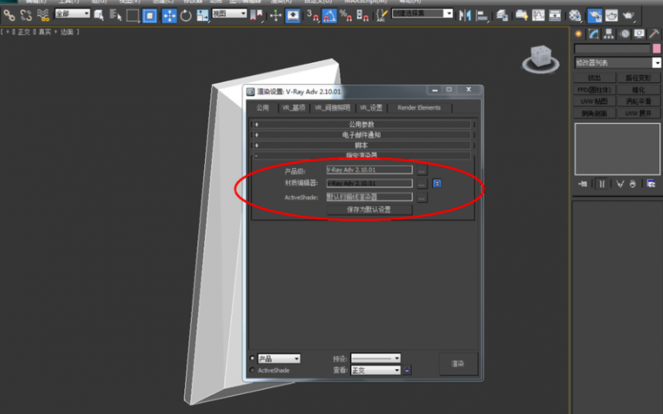Toggle the Angle Snap button
Viewport: 663px width, 414px height.
pyautogui.click(x=329, y=16)
